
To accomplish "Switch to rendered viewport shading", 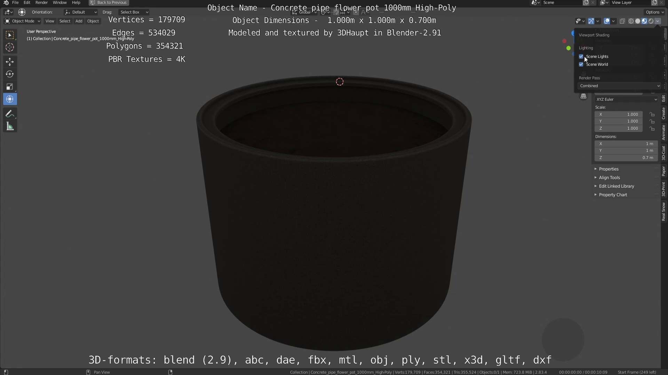I will click(x=651, y=21).
